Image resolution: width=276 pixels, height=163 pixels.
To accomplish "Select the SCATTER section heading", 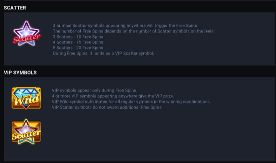I will click(15, 8).
